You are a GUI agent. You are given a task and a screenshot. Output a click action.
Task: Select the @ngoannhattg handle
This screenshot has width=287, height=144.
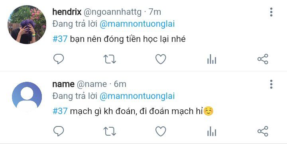click(x=112, y=12)
